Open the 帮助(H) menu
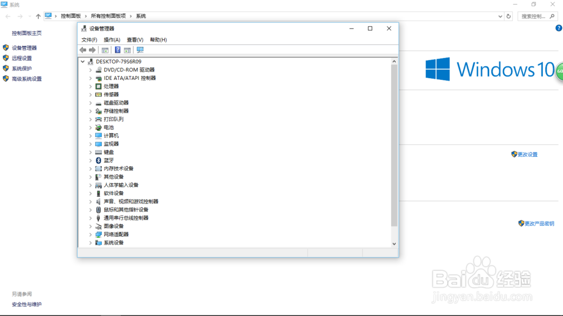The image size is (563, 316). click(x=158, y=40)
